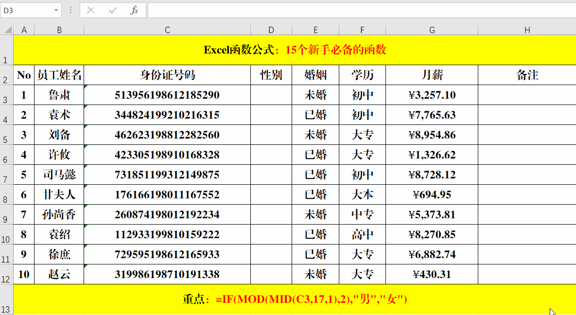This screenshot has height=315, width=576.
Task: Select column F header
Action: [x=362, y=30]
